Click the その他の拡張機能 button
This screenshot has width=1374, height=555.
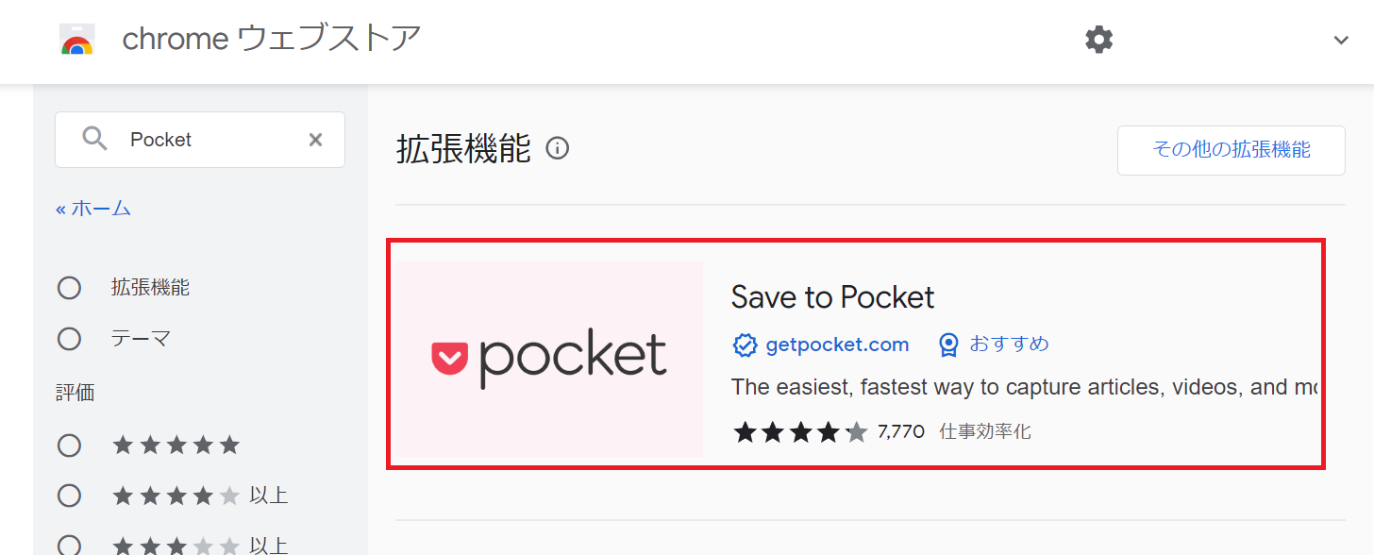[1232, 150]
